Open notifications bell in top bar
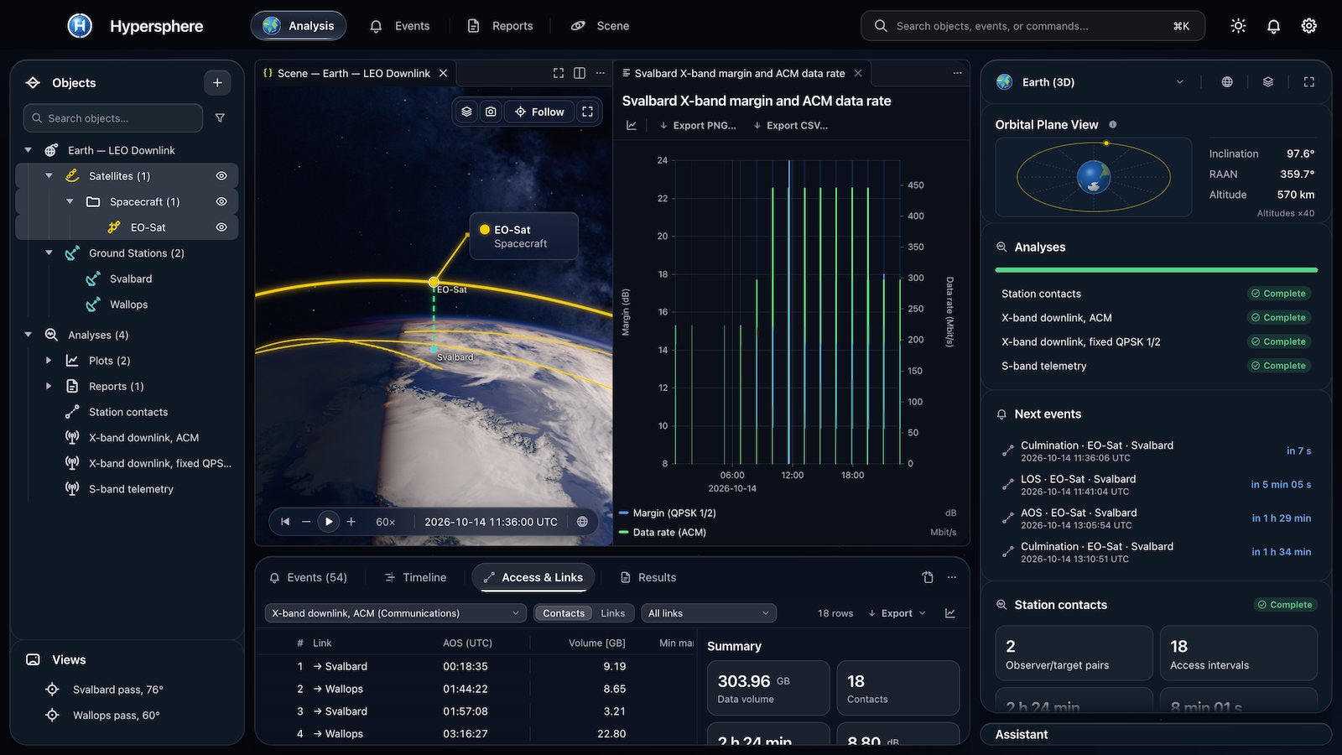The height and width of the screenshot is (755, 1342). point(1273,26)
